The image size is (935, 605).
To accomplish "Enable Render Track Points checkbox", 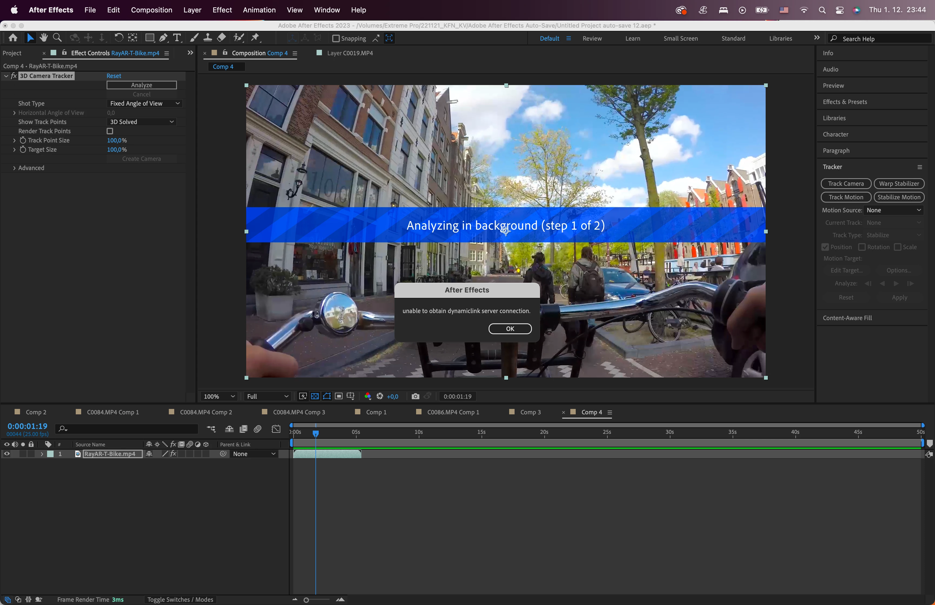I will (x=110, y=131).
